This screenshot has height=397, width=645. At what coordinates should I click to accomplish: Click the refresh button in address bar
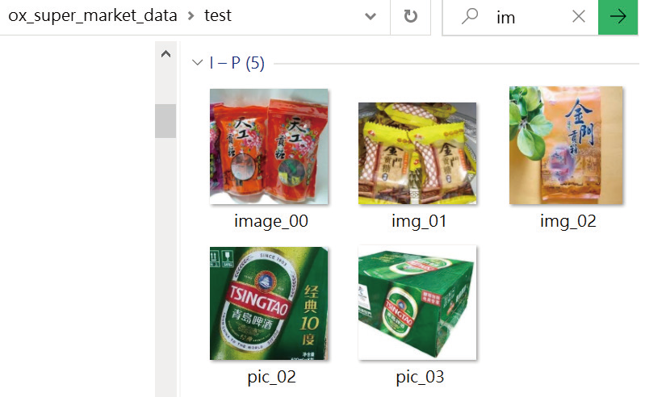[410, 16]
